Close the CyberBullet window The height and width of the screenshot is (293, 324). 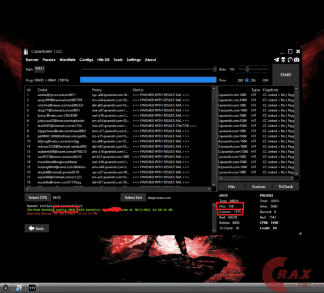point(298,52)
